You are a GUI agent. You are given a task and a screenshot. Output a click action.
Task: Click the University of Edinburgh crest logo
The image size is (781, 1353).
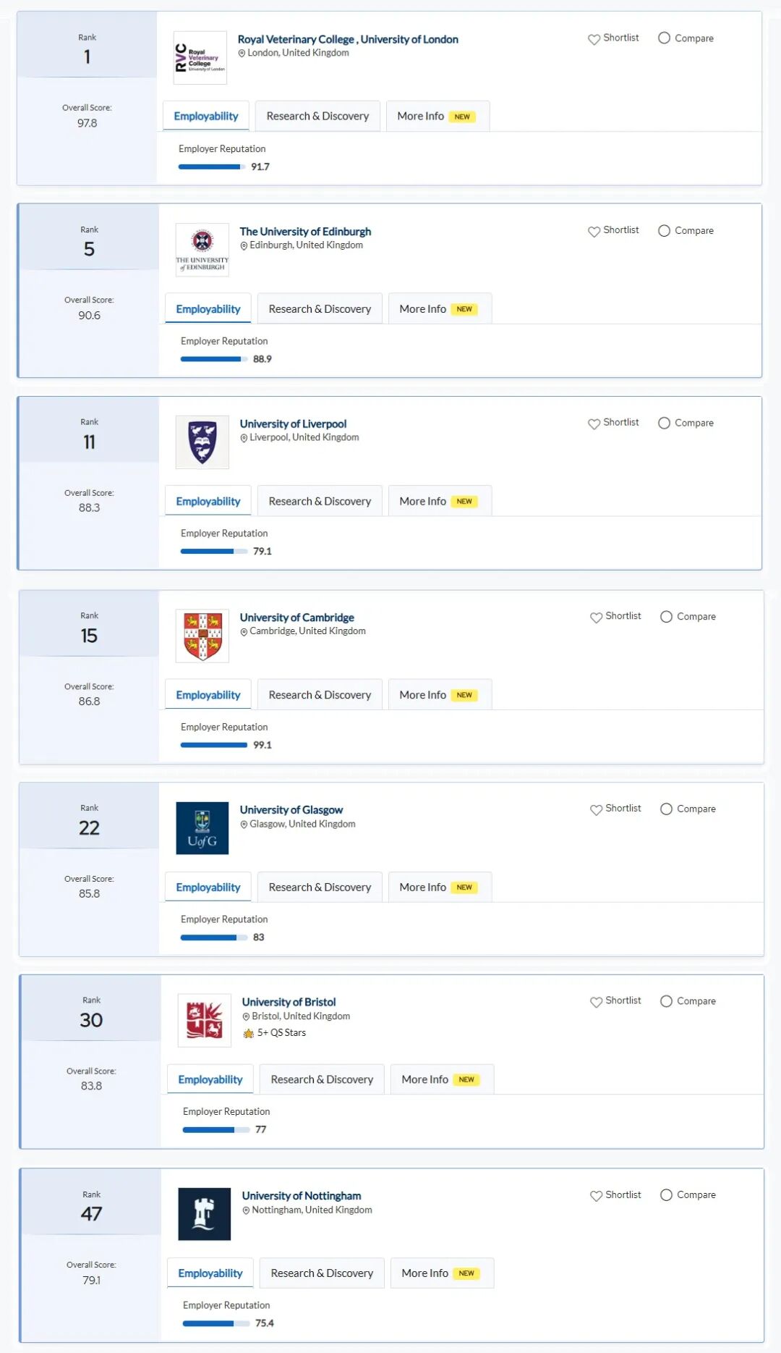202,250
